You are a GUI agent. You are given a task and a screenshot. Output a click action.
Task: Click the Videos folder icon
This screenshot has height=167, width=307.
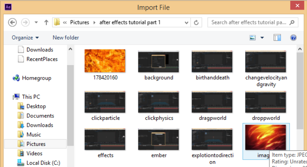(x=21, y=153)
